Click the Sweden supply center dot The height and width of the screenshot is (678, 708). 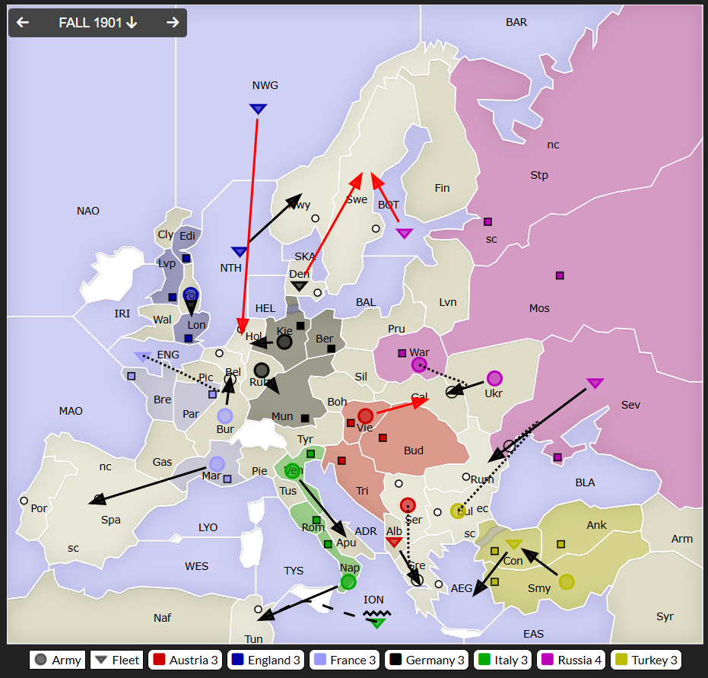click(x=376, y=228)
